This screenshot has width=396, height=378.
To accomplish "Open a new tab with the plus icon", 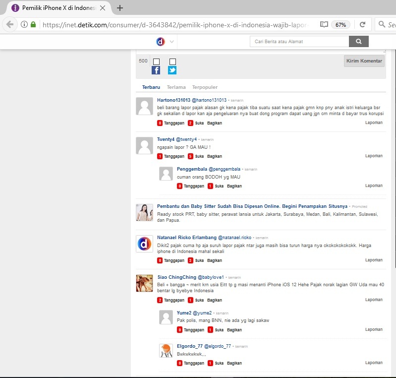I will click(x=120, y=8).
